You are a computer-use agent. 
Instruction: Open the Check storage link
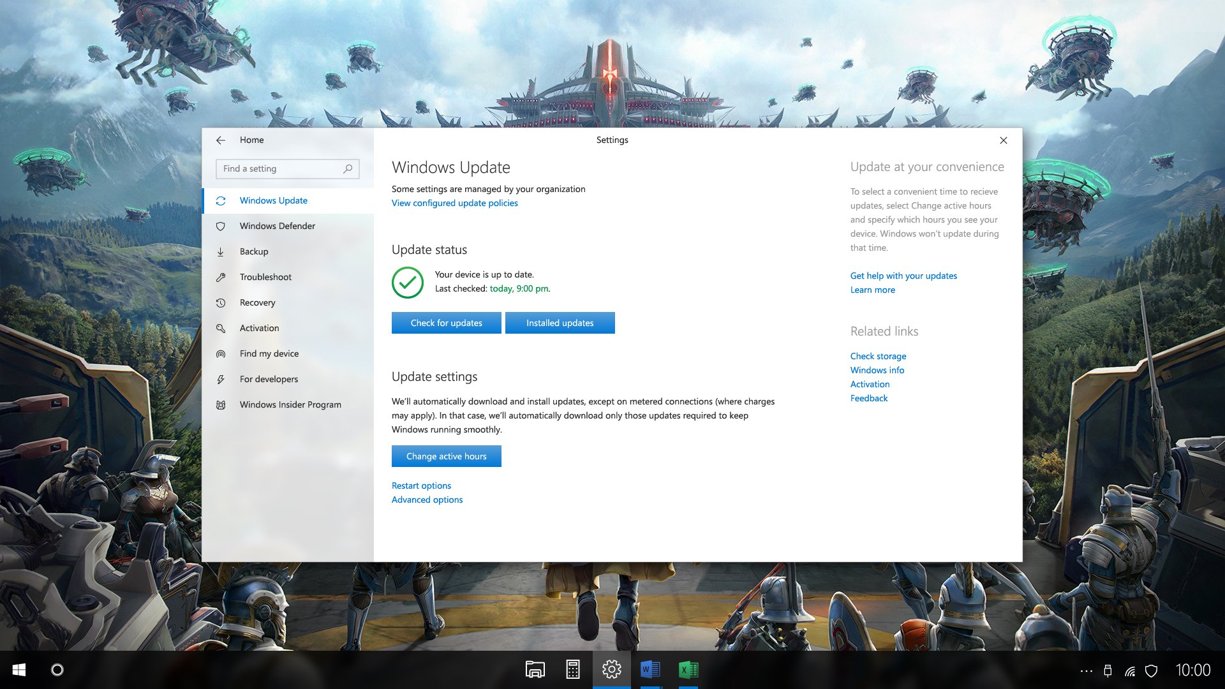point(878,357)
